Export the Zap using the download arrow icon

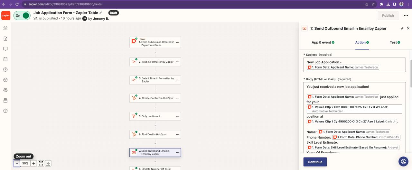(48, 163)
